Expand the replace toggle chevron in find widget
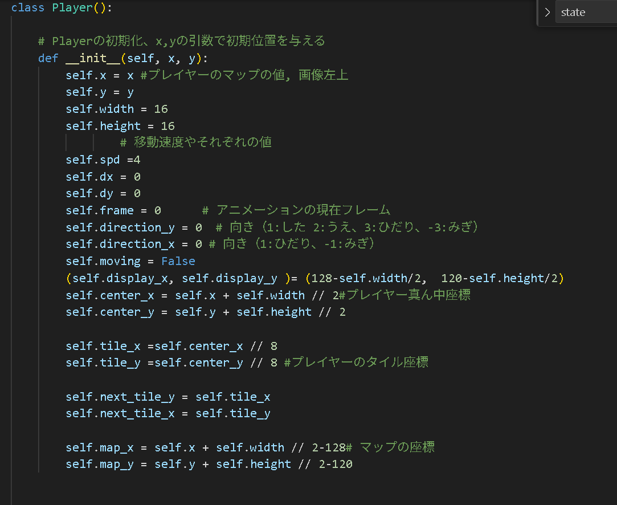Viewport: 617px width, 505px height. (547, 12)
